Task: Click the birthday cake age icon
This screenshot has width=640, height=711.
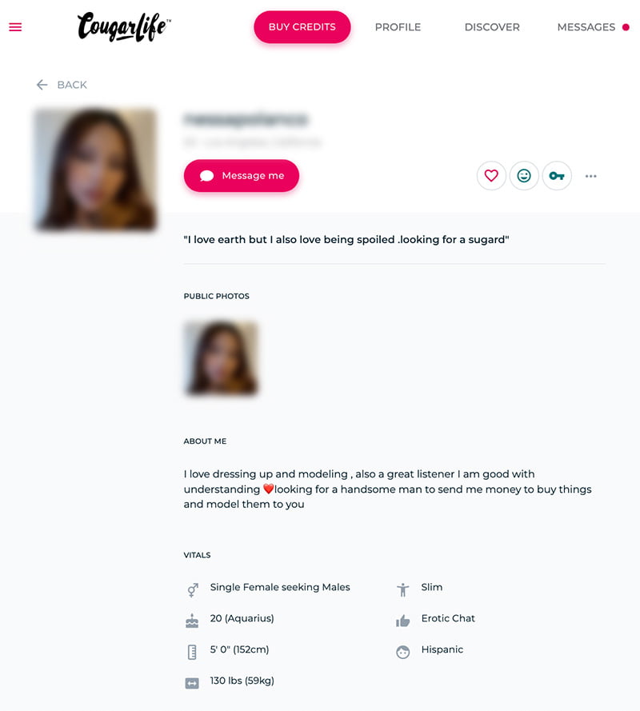Action: pos(192,621)
